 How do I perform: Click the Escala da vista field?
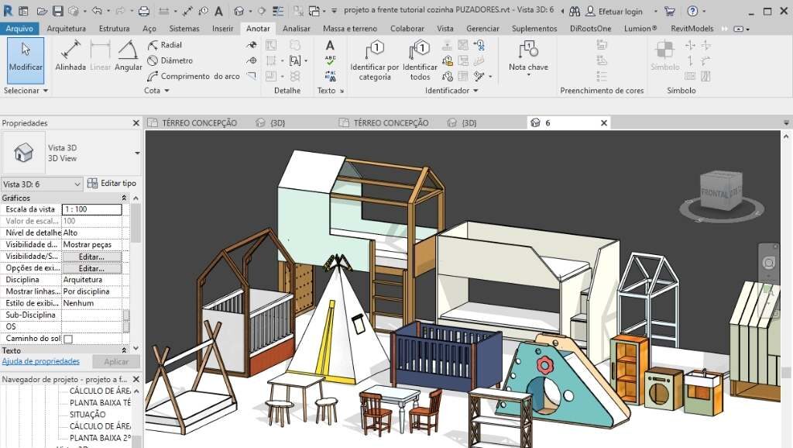(91, 209)
